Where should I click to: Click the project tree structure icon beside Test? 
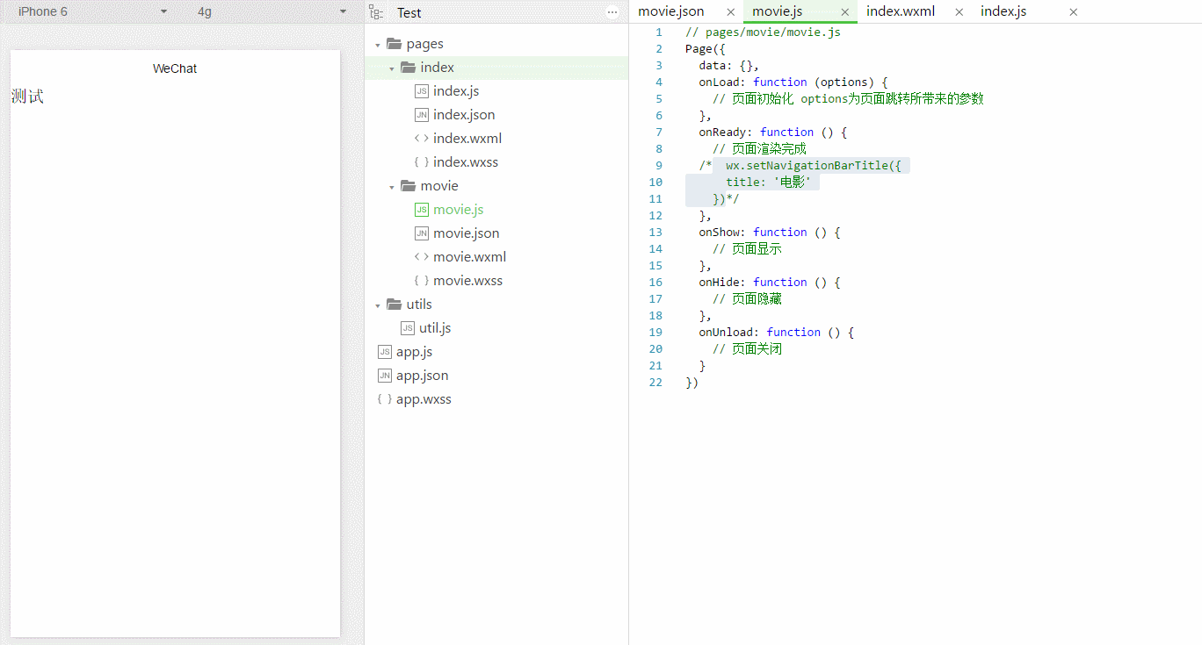pos(376,12)
